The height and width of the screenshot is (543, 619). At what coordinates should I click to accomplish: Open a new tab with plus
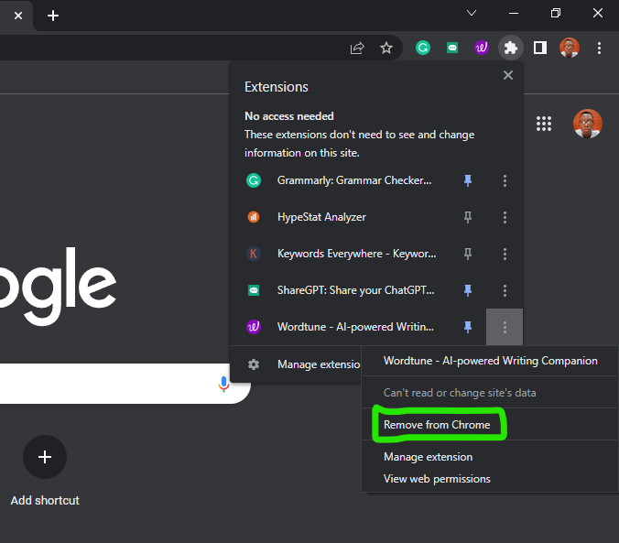point(53,16)
